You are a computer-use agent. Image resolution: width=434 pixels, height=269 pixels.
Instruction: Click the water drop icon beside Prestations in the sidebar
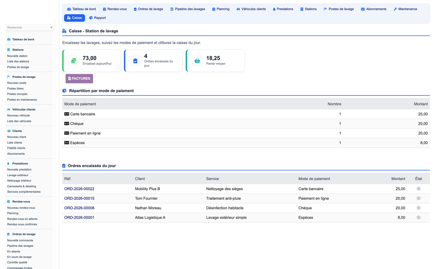8,164
